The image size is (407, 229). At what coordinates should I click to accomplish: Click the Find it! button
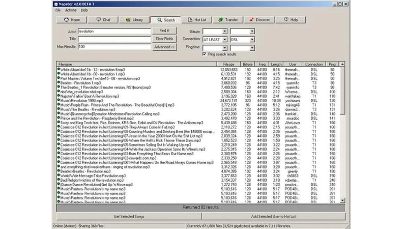coord(164,31)
